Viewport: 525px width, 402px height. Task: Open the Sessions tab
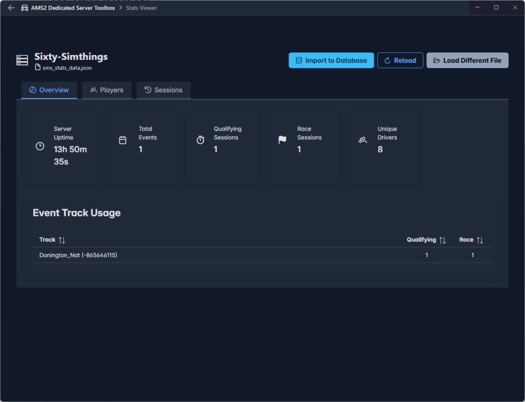164,90
